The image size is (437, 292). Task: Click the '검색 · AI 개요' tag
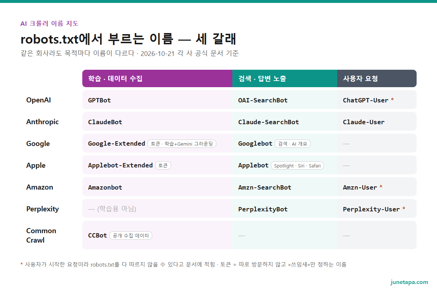pos(292,144)
